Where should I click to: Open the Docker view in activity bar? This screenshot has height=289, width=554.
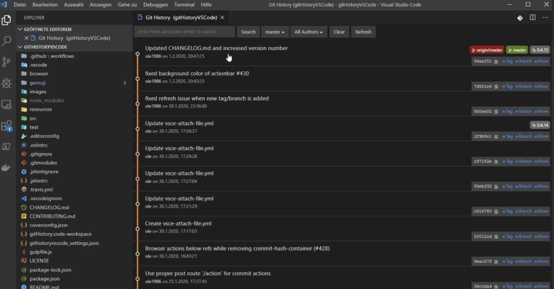point(7,168)
